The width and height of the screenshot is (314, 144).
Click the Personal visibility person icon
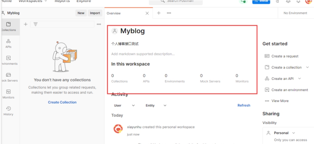(268, 133)
